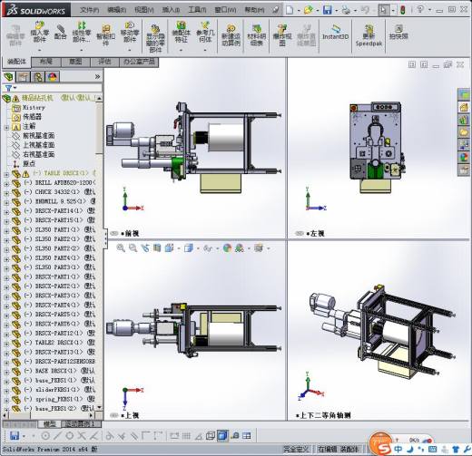
Task: Select the Motion Study 1 bottom tab
Action: coord(81,424)
